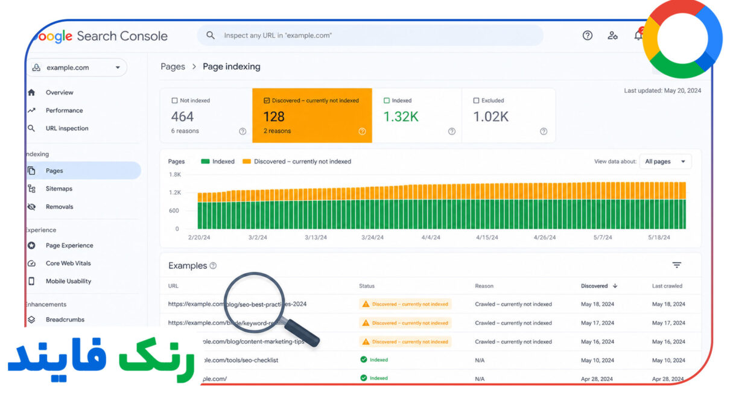This screenshot has width=730, height=398.
Task: Select Pages in the sidebar
Action: pos(83,171)
